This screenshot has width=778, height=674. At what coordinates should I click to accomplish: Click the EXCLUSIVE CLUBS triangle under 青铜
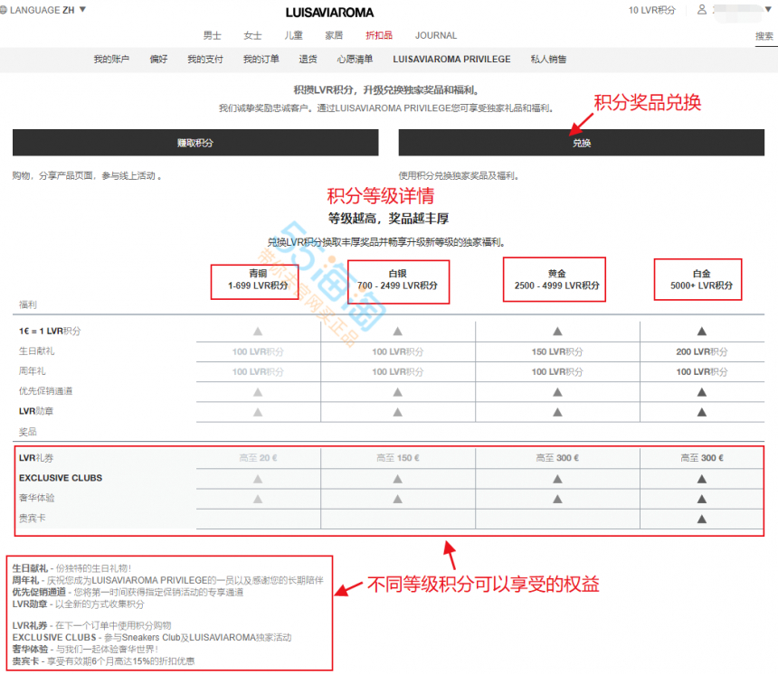click(x=258, y=479)
